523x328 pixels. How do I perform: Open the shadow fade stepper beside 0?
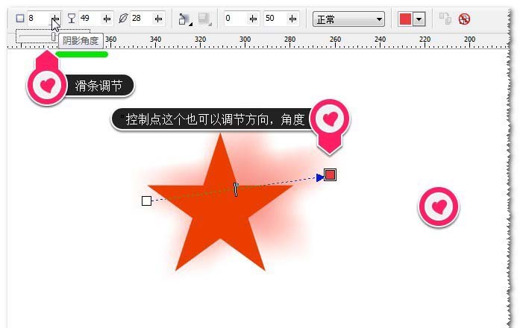pyautogui.click(x=253, y=19)
